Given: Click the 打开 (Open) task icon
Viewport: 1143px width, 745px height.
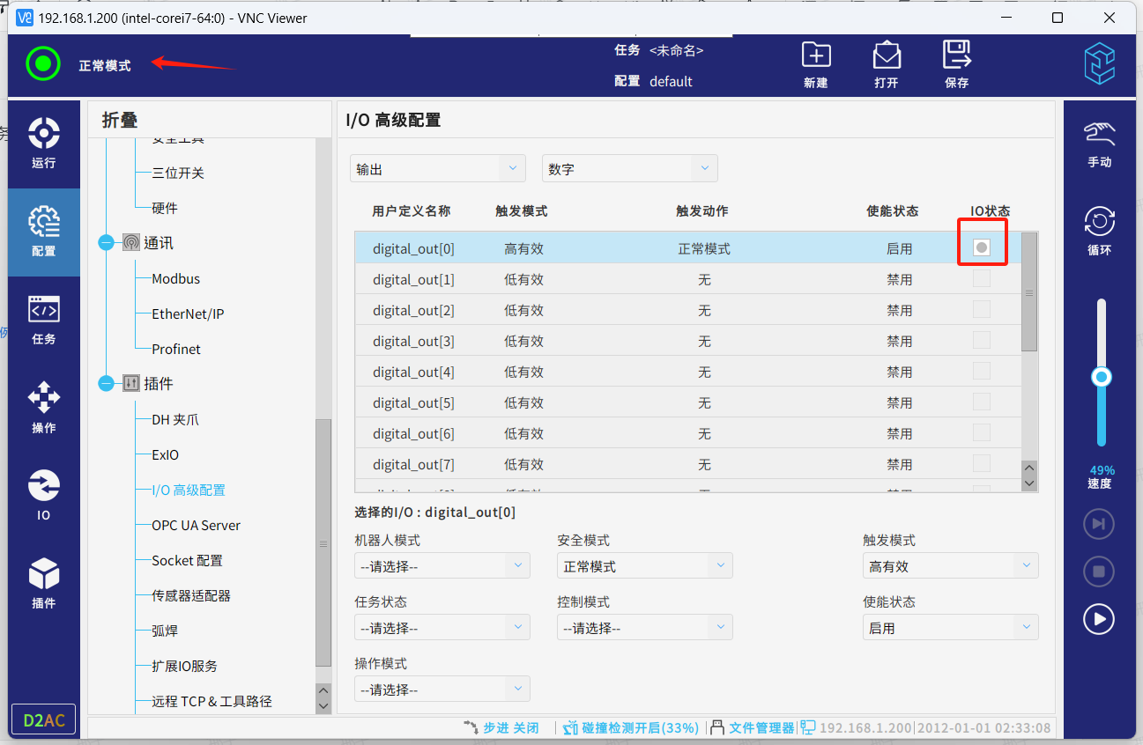Looking at the screenshot, I should [x=887, y=64].
